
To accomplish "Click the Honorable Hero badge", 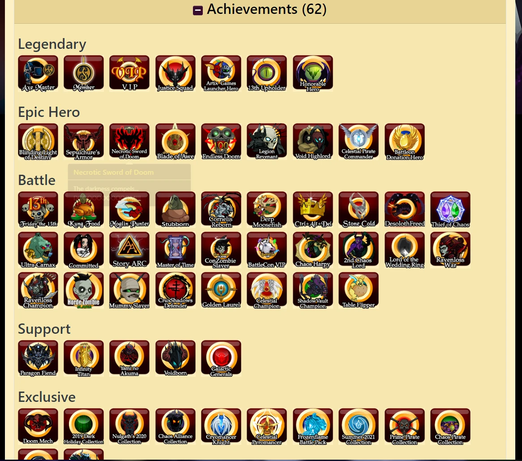I will (312, 73).
